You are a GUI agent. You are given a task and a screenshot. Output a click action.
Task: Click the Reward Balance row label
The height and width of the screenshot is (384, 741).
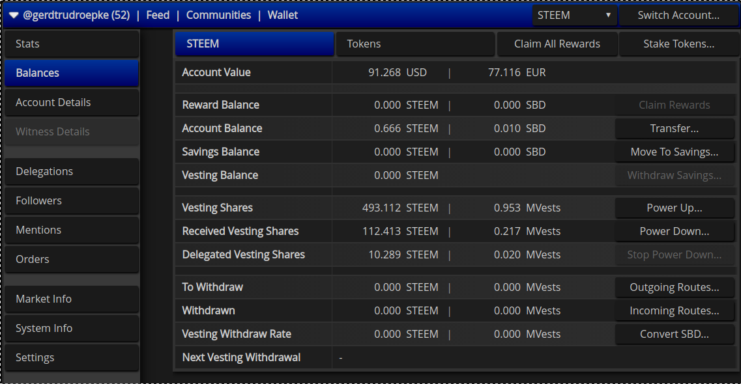pyautogui.click(x=221, y=105)
